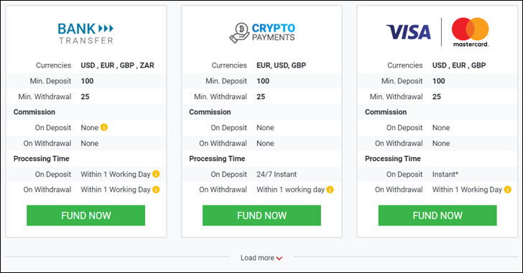Open info icon for Bank Transfer withdrawal processing time
The width and height of the screenshot is (523, 273).
pyautogui.click(x=156, y=189)
